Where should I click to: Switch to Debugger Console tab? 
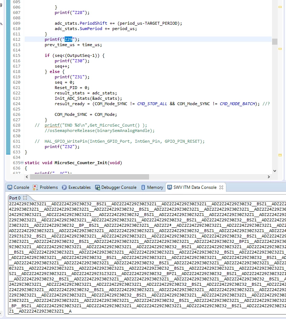pyautogui.click(x=116, y=187)
